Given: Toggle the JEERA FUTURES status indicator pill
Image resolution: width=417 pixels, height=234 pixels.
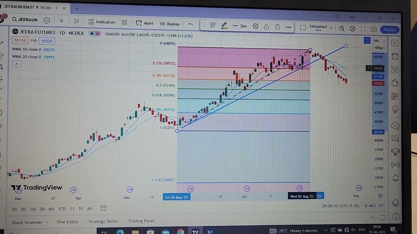Looking at the screenshot, I should coord(94,33).
